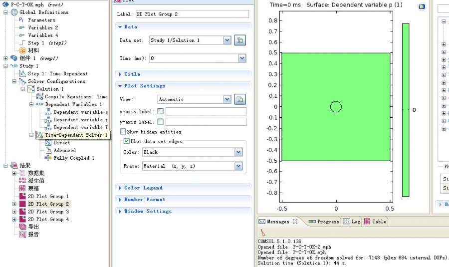Click the y-axis label text field

point(206,122)
